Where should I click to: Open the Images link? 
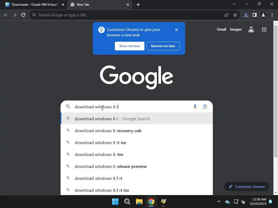236,29
